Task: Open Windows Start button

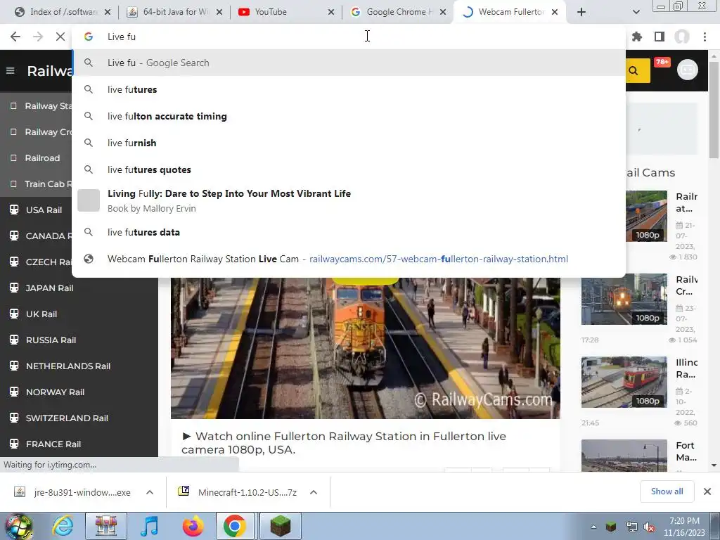Action: [x=18, y=526]
